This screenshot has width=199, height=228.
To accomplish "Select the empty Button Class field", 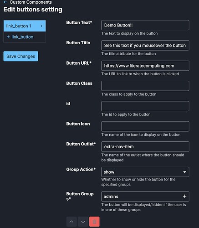I will pyautogui.click(x=145, y=86).
